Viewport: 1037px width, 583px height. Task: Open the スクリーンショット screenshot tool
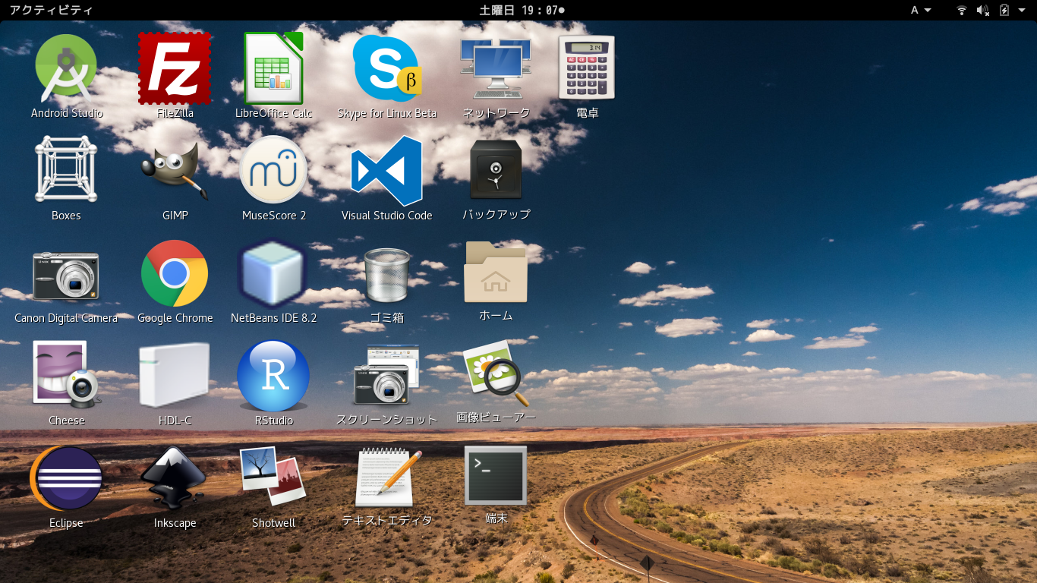click(387, 375)
